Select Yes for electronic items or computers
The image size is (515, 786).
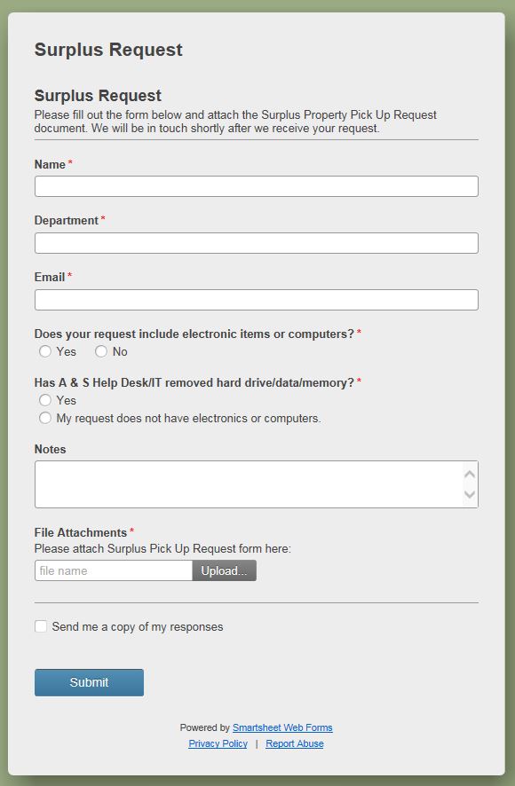pos(45,351)
